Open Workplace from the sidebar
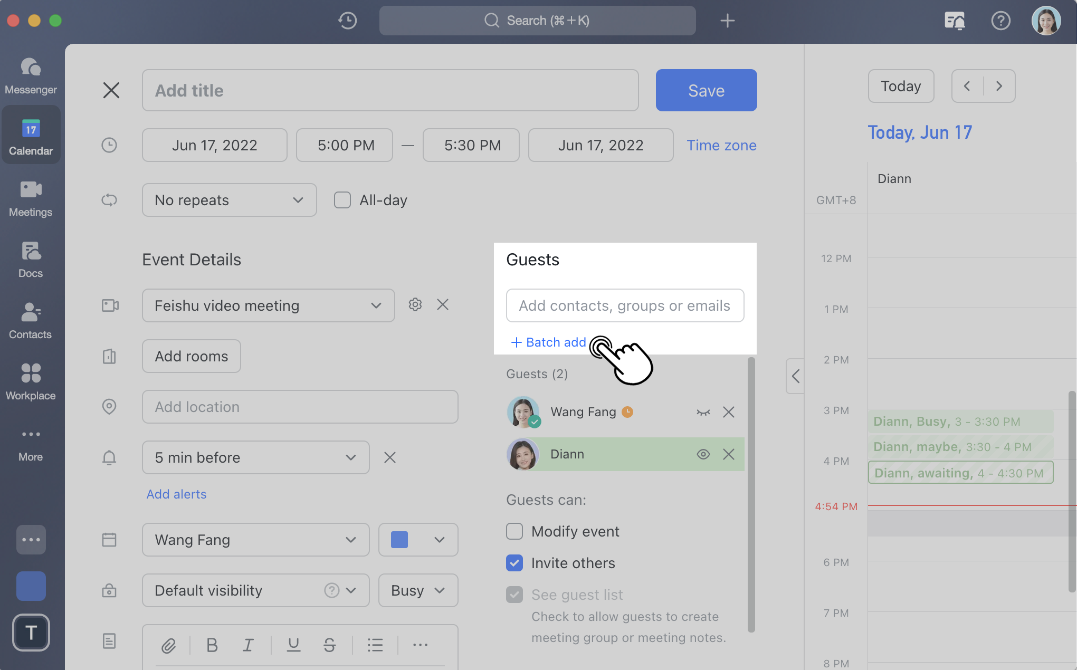This screenshot has width=1077, height=670. click(31, 381)
